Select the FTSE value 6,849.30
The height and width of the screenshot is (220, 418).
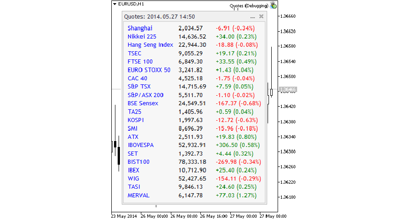pos(191,62)
